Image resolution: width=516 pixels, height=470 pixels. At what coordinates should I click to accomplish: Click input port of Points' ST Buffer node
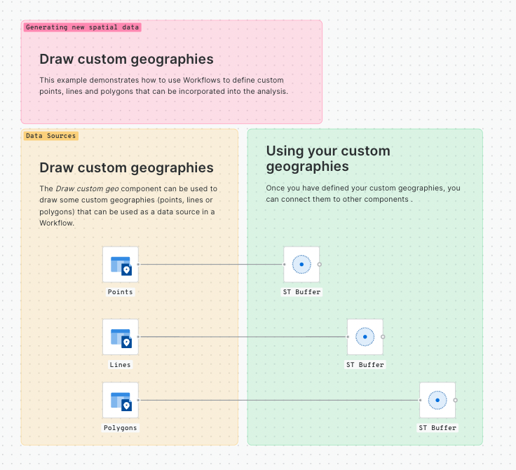tap(284, 265)
